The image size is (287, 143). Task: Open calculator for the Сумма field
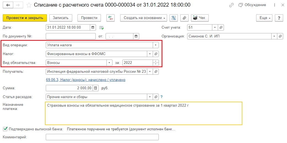pyautogui.click(x=96, y=88)
